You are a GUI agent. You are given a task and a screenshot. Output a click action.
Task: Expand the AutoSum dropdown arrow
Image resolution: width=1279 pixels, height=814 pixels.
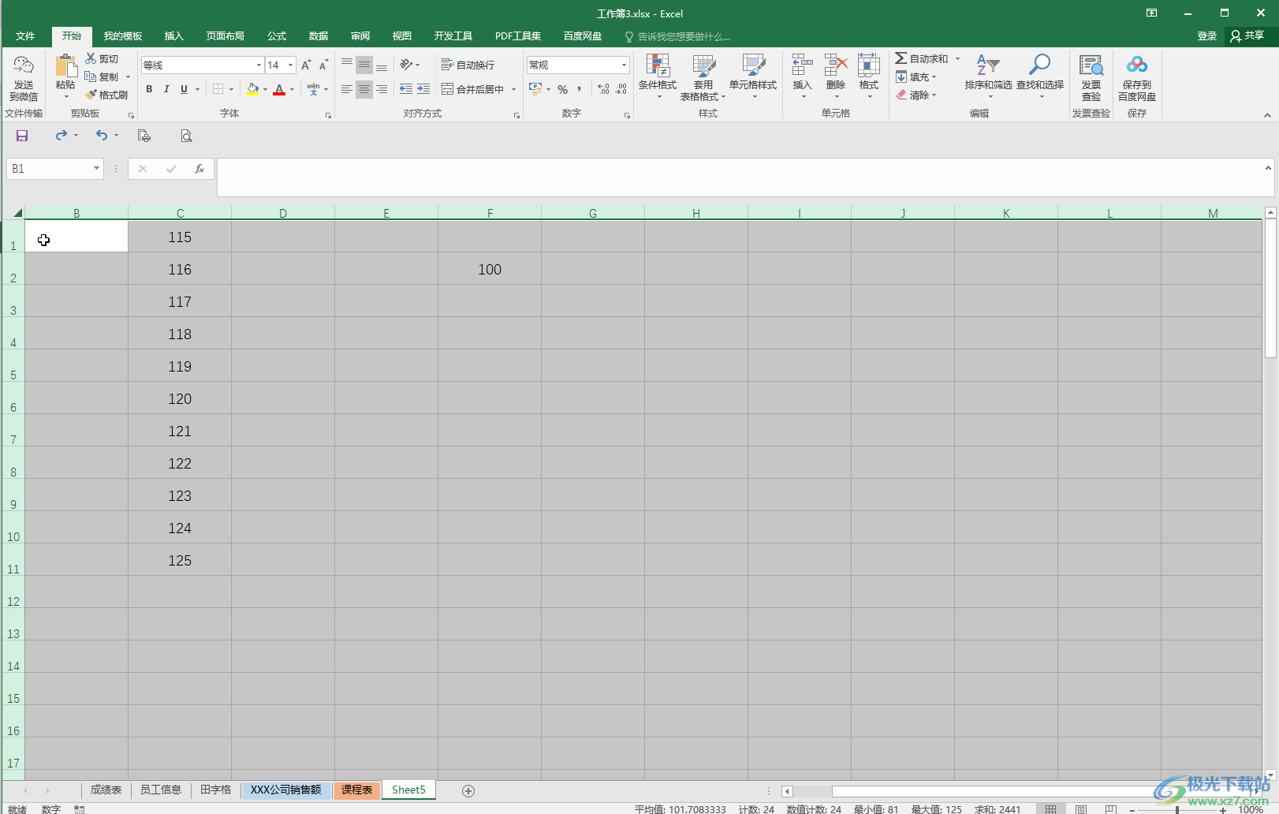pos(958,58)
